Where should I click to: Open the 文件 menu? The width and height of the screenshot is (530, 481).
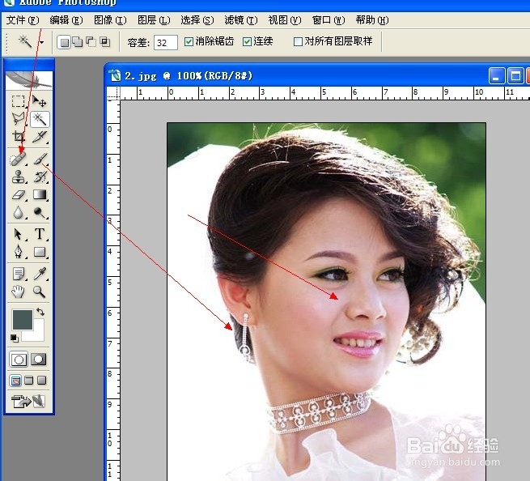click(x=23, y=20)
